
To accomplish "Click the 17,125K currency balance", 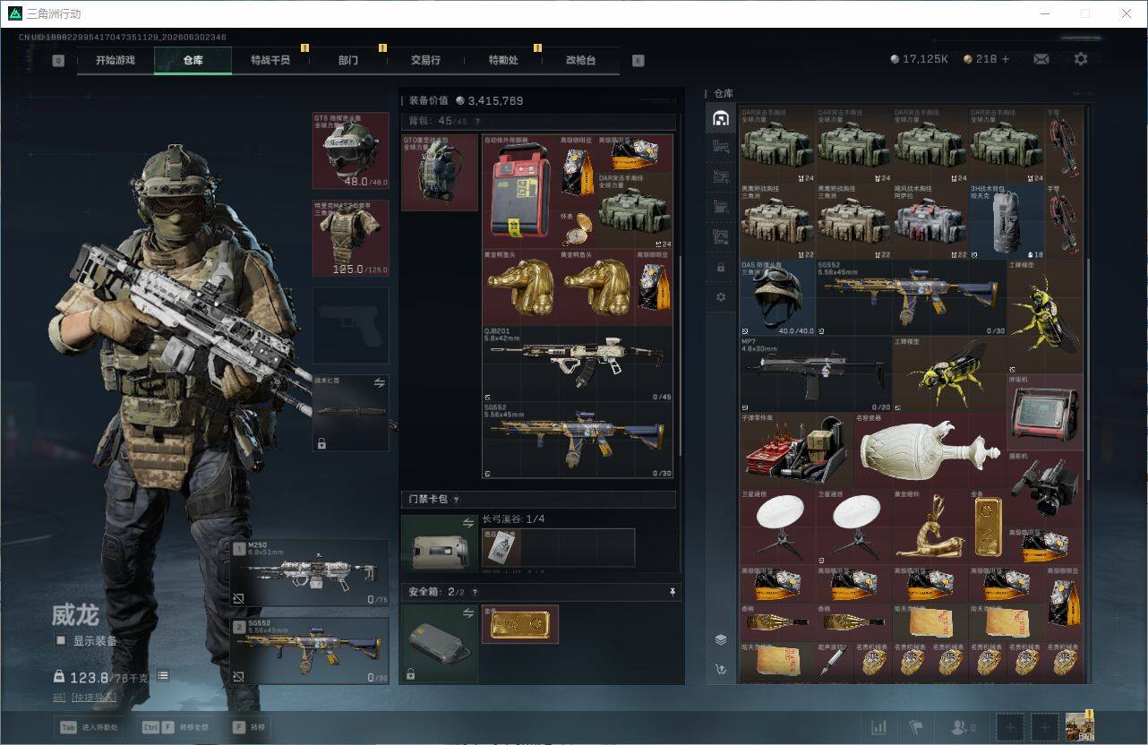I will coord(920,59).
